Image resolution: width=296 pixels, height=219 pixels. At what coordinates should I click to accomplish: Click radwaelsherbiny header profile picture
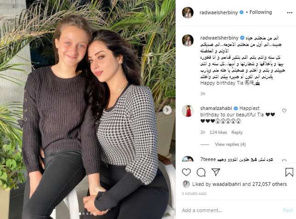point(188,13)
